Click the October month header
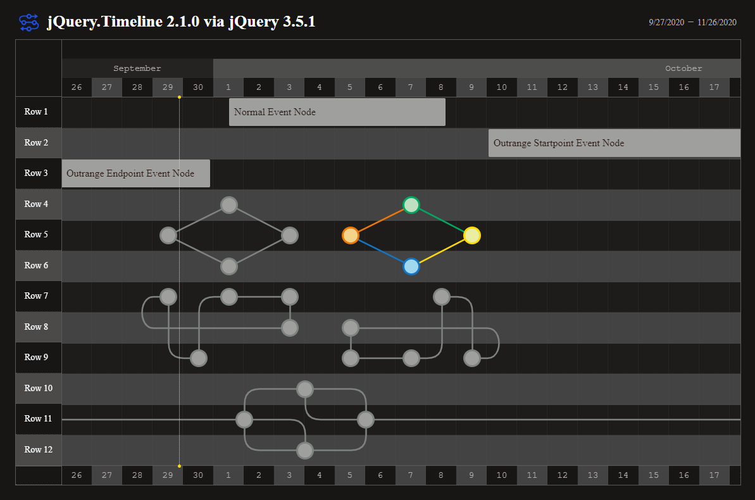This screenshot has height=500, width=755. (683, 68)
